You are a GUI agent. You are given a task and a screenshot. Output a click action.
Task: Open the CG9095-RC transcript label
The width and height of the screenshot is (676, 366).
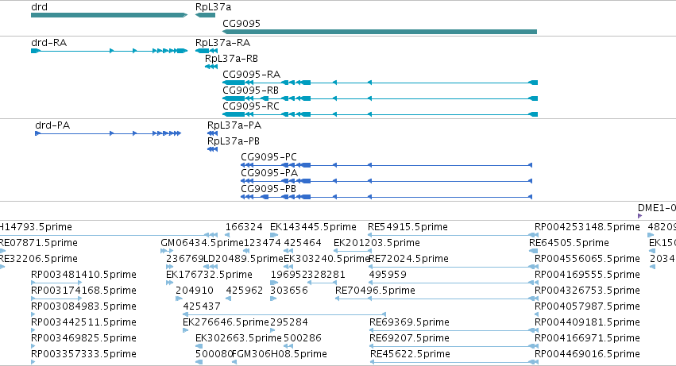(x=251, y=106)
